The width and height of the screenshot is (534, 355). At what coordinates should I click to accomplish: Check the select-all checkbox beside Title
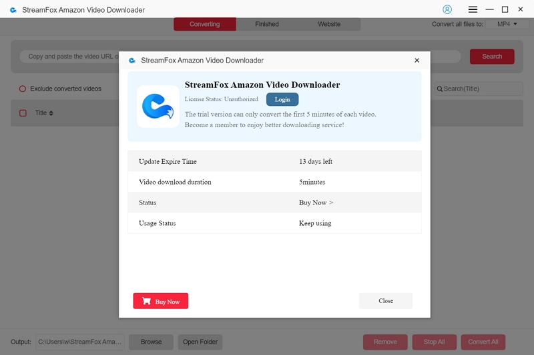[x=23, y=113]
